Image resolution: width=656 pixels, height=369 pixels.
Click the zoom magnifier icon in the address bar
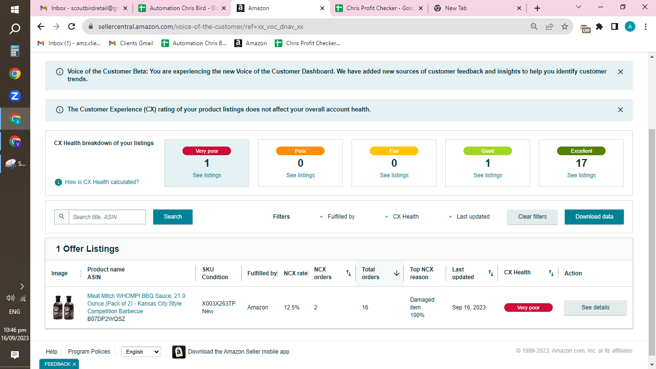tap(534, 27)
